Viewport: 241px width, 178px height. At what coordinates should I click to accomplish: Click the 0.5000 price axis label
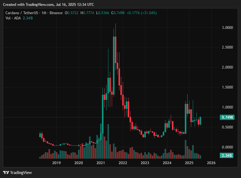(227, 127)
